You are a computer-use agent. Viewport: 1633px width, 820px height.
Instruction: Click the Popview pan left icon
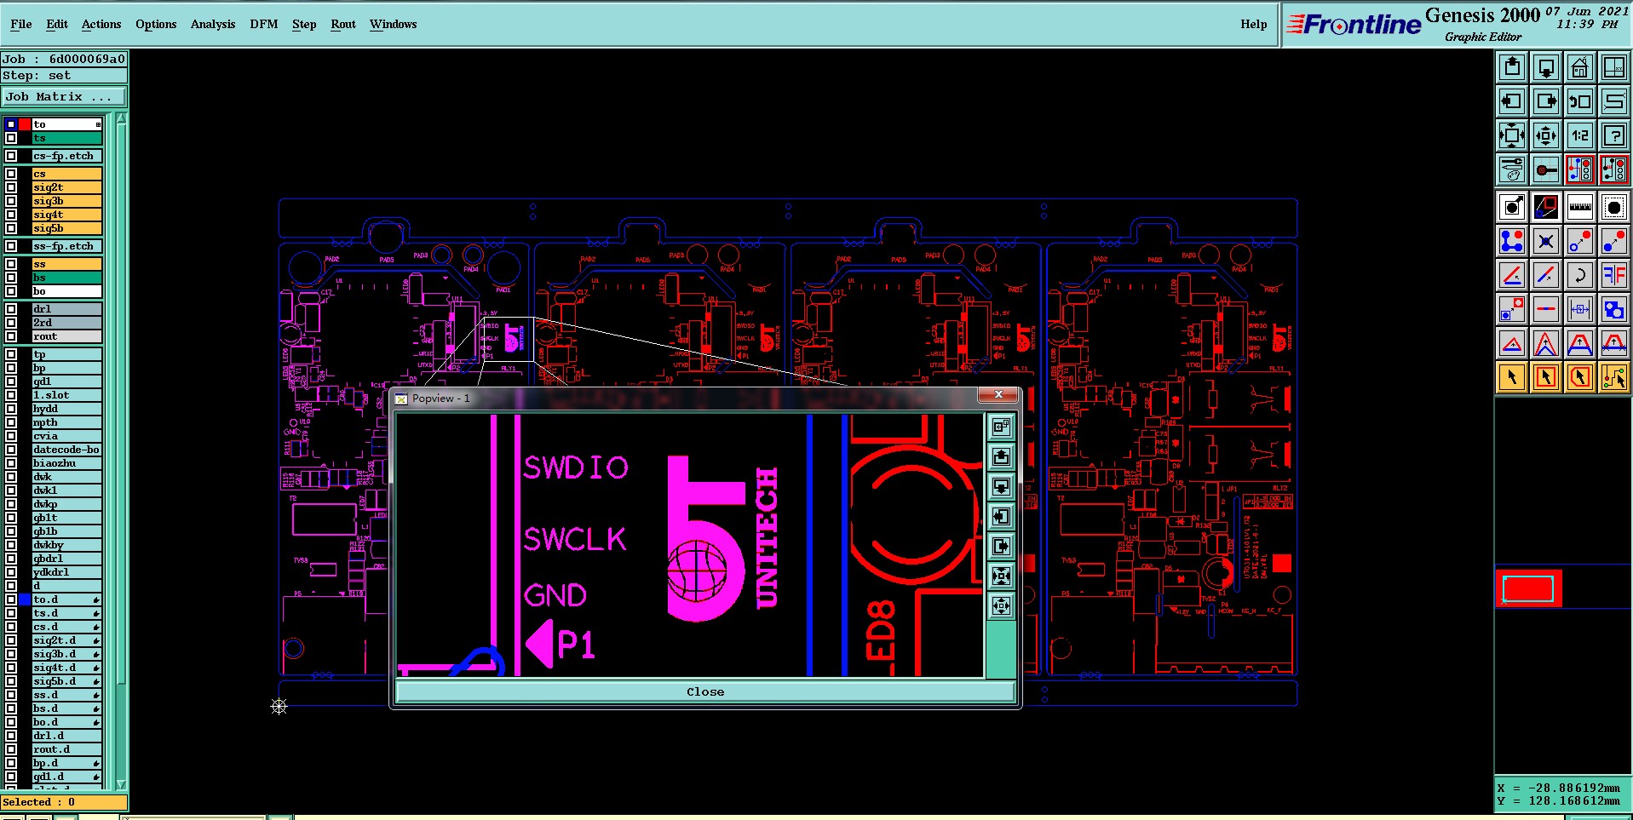(x=1002, y=516)
